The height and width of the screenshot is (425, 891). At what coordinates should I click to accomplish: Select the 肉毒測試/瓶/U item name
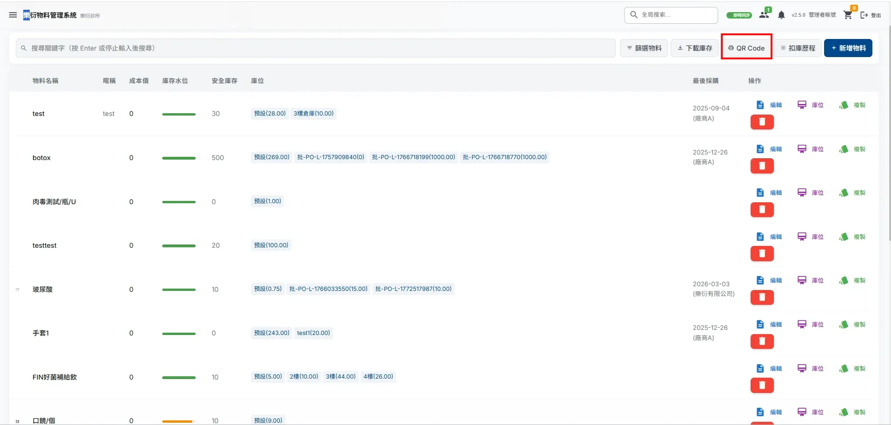(x=54, y=202)
